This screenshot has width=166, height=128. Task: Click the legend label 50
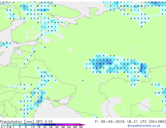click(x=81, y=127)
